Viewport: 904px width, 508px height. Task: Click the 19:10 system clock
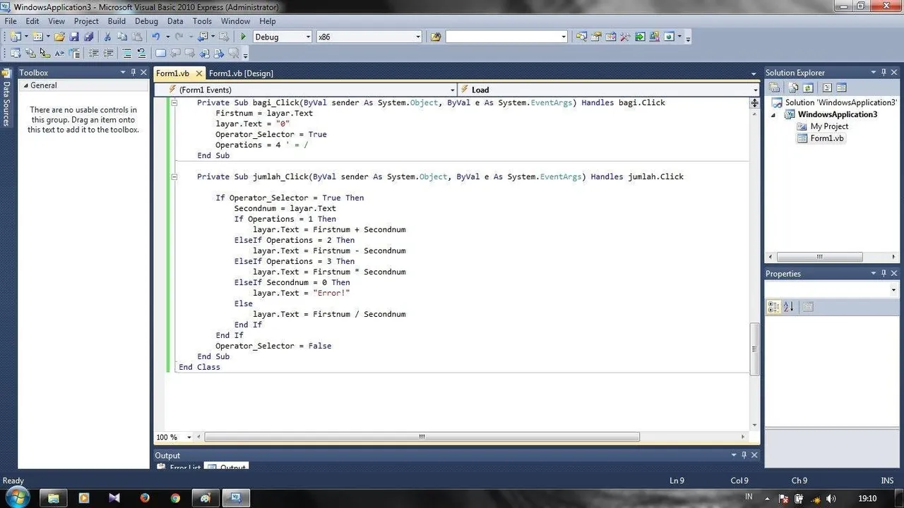[x=866, y=498]
